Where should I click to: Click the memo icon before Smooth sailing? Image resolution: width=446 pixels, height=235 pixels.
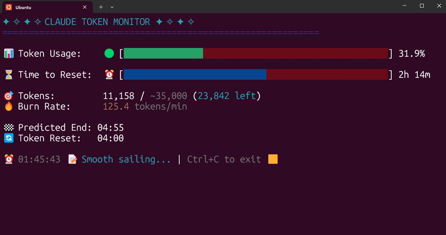(72, 159)
